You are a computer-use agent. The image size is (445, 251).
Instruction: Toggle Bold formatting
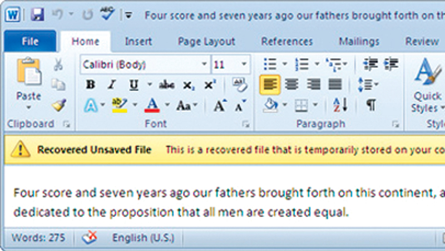(90, 85)
